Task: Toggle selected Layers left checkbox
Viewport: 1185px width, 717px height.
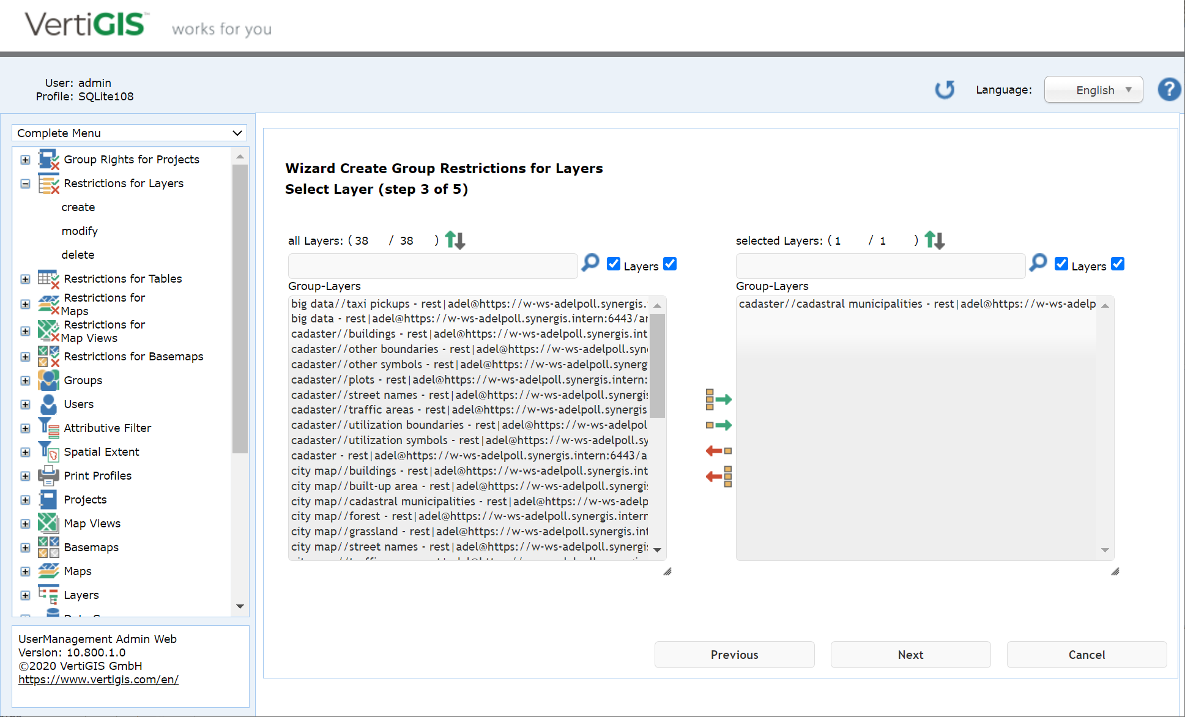Action: (x=1061, y=264)
